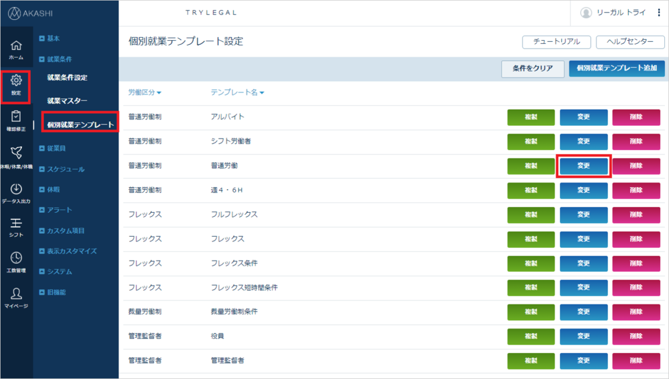
Task: Click the template name フルフレックス
Action: click(234, 214)
